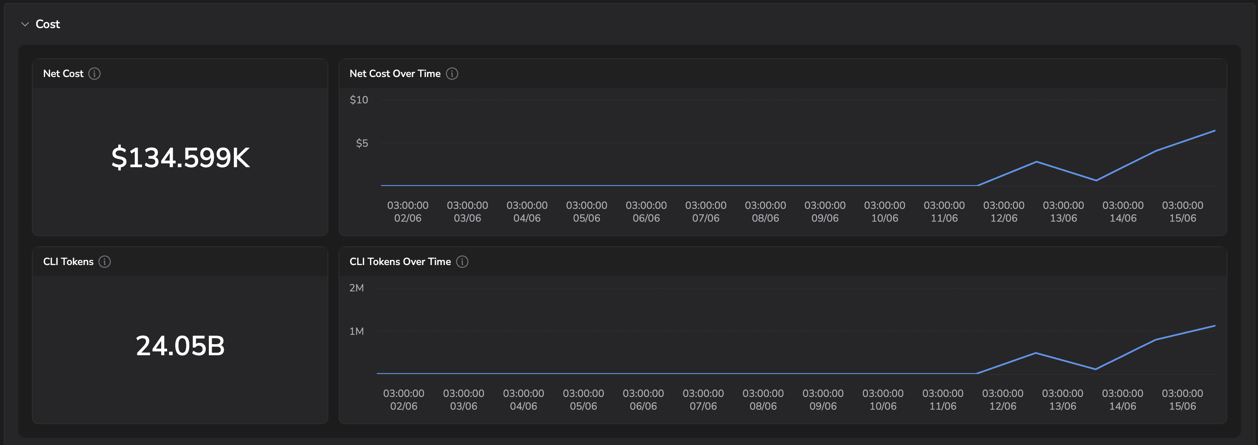The width and height of the screenshot is (1258, 445).
Task: Click the 2M axis label
Action: [356, 288]
